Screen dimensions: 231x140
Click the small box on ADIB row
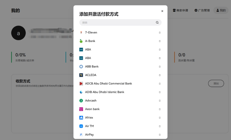coord(160,92)
